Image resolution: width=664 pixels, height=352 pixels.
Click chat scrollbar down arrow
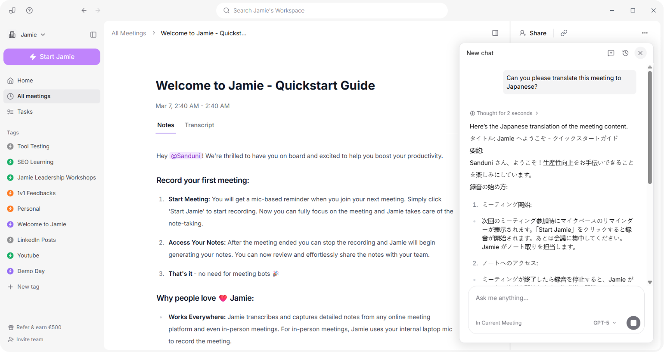650,282
